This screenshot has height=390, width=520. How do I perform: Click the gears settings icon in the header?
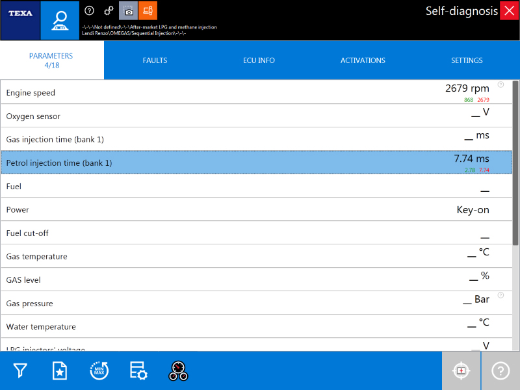[109, 11]
